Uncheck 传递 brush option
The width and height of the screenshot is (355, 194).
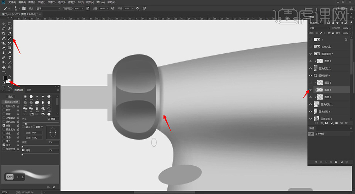click(x=4, y=126)
